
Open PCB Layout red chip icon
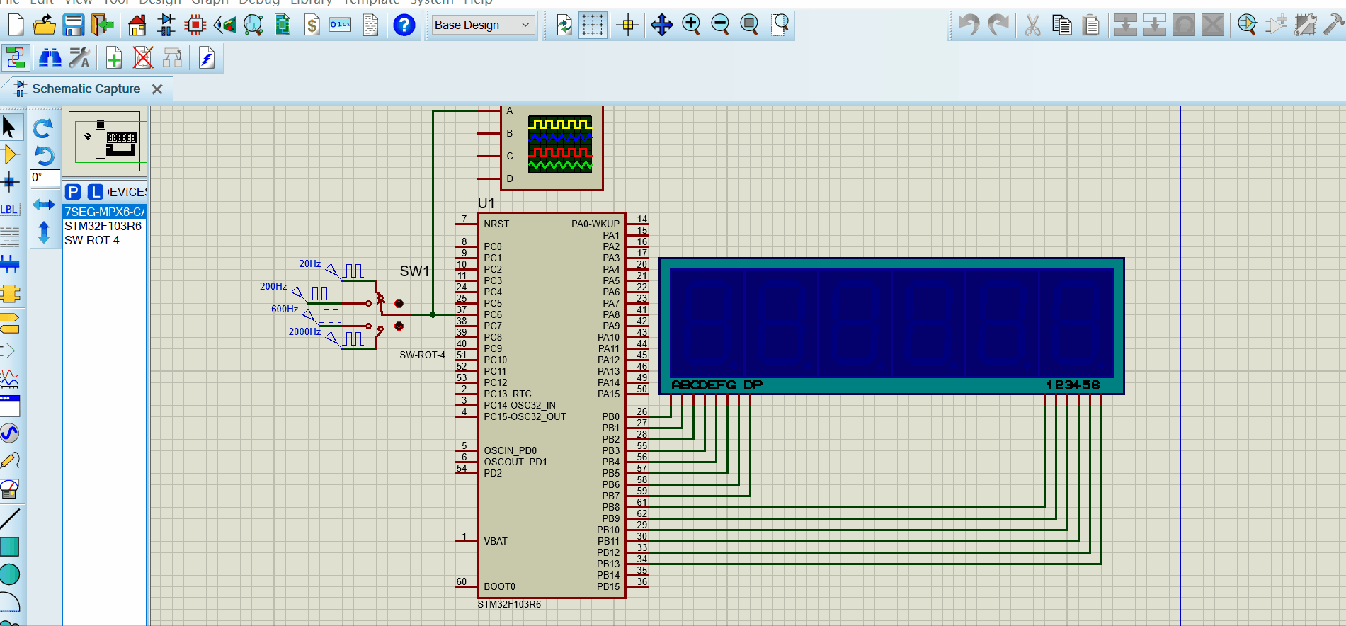(x=195, y=25)
